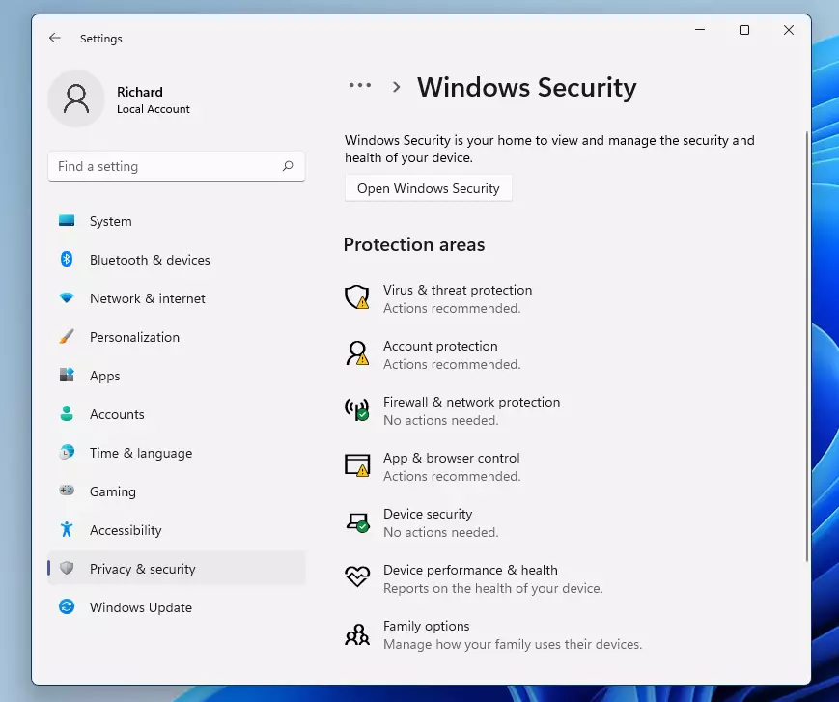This screenshot has height=702, width=839.
Task: Maximize the Settings window
Action: point(744,30)
